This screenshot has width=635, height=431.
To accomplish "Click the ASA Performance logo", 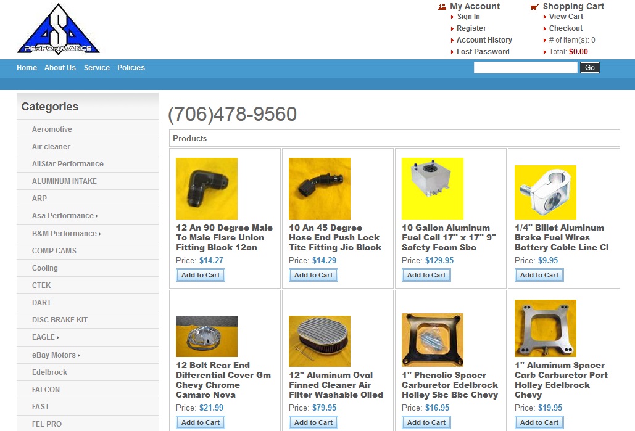I will tap(58, 29).
